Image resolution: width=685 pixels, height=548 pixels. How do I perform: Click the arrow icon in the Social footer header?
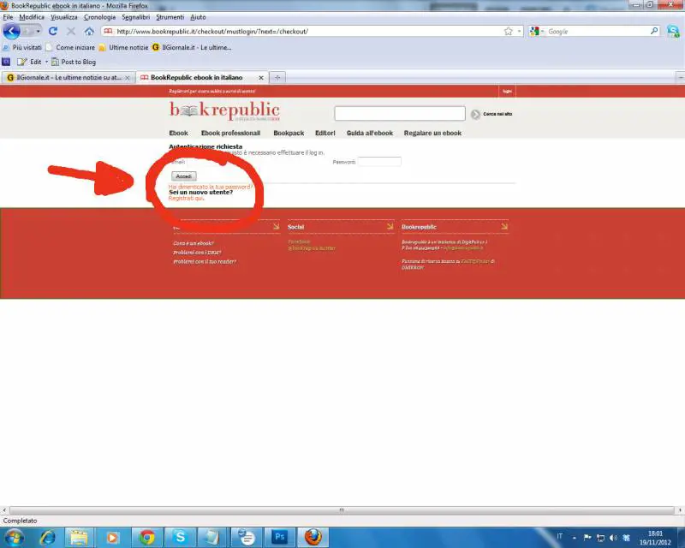click(x=390, y=226)
